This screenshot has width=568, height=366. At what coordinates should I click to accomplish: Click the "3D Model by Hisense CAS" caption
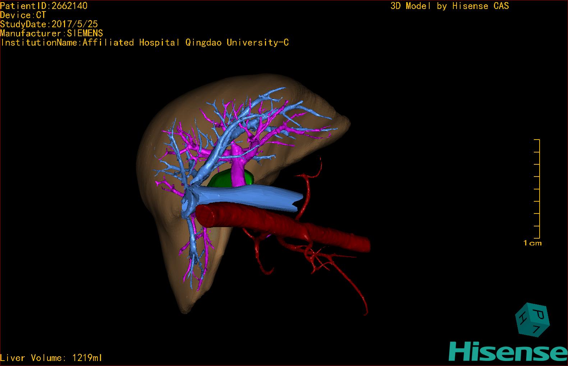(x=450, y=6)
